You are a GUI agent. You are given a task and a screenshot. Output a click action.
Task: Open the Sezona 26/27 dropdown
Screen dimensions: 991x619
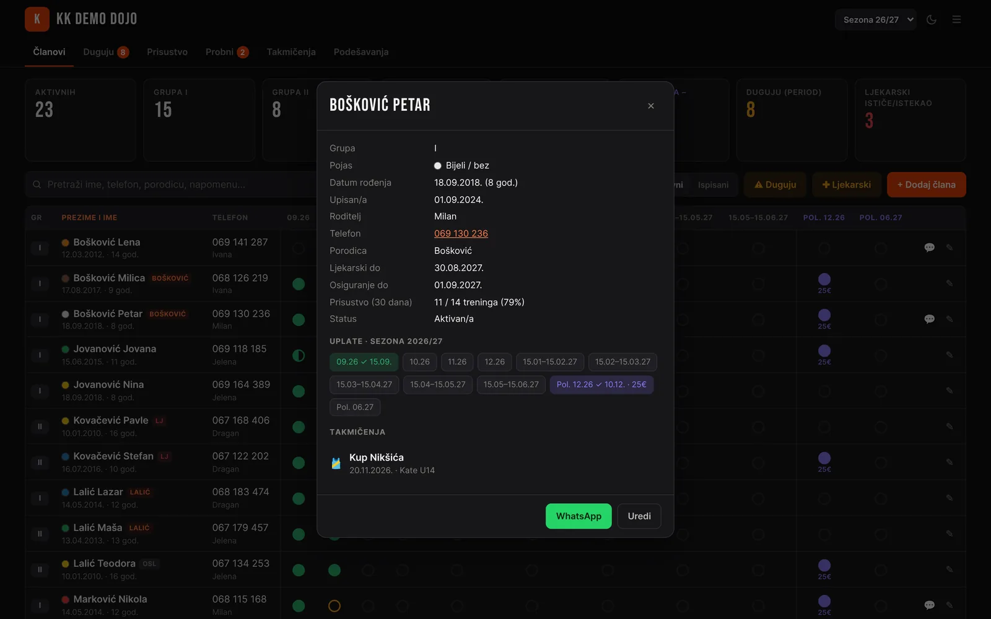click(x=876, y=20)
